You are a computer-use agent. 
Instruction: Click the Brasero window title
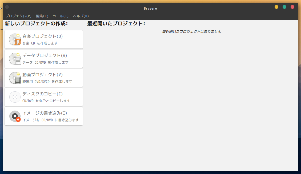[150, 9]
